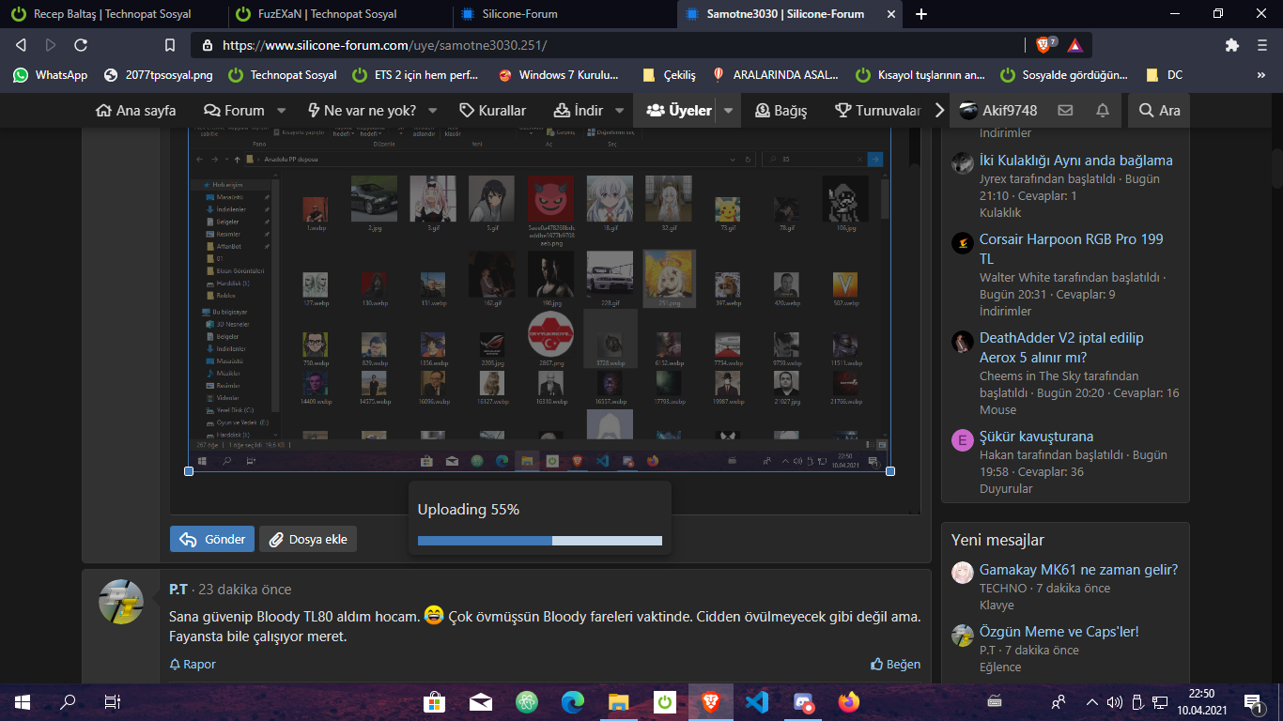Image resolution: width=1283 pixels, height=721 pixels.
Task: Open Bağış in forum navigation
Action: (781, 111)
